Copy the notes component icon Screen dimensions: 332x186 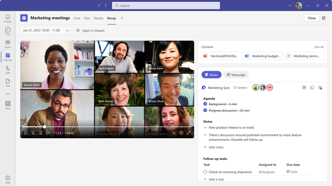[312, 87]
